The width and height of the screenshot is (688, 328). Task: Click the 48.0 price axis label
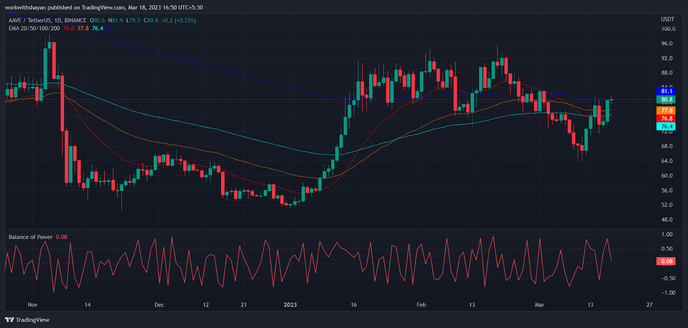667,220
